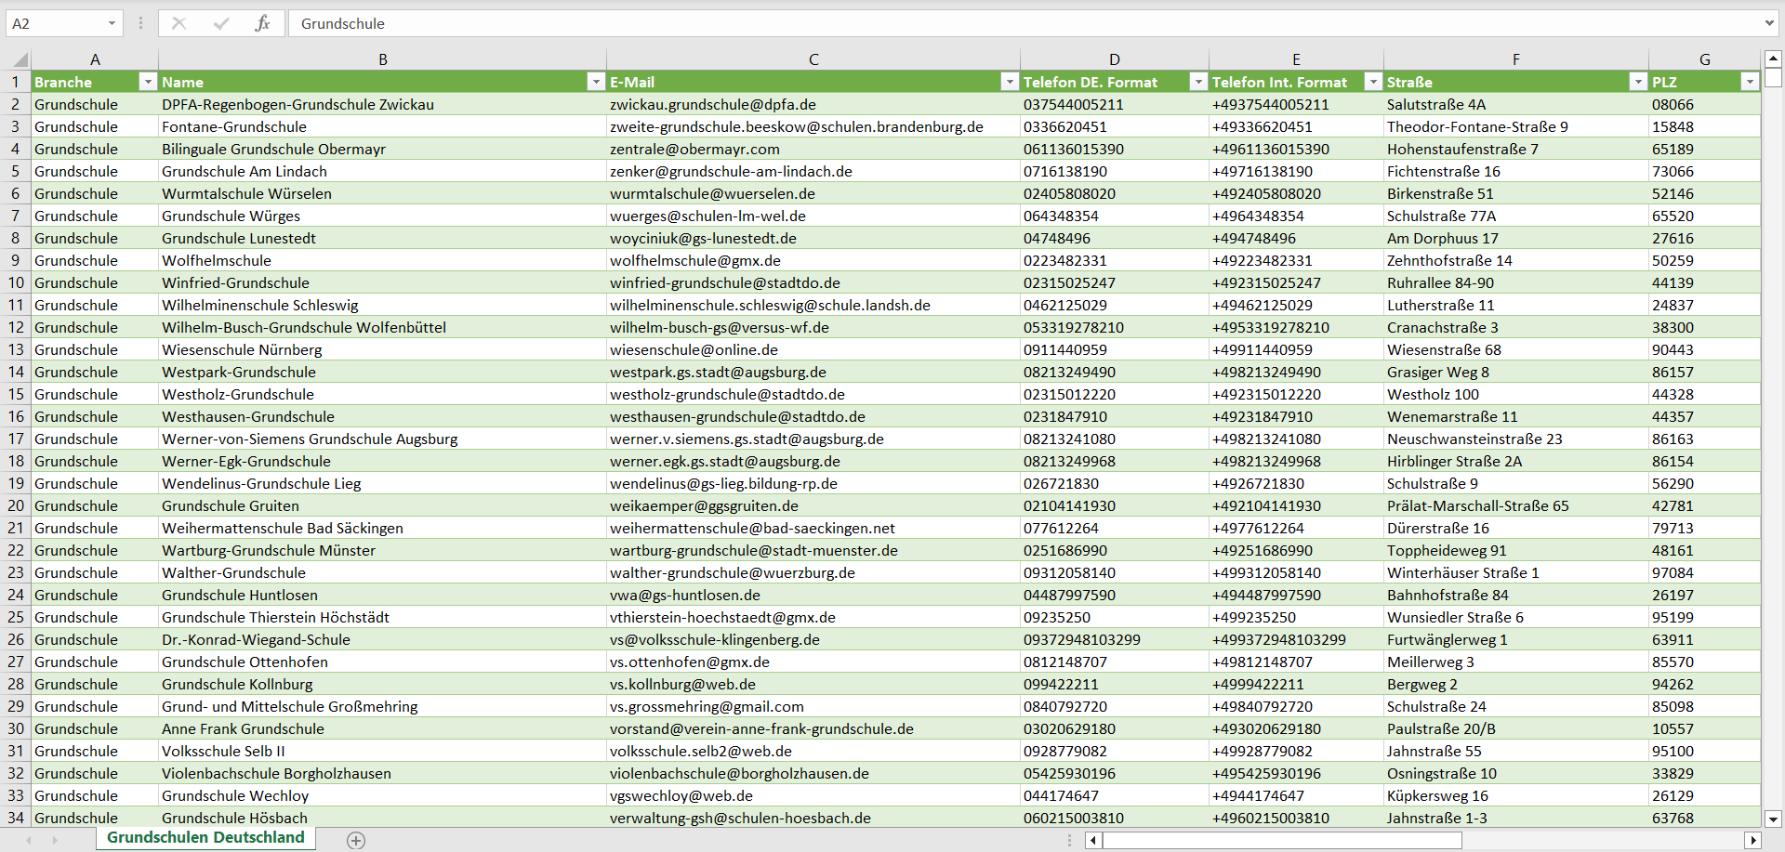1785x852 pixels.
Task: Click the Enter checkmark icon in formula bar
Action: [220, 23]
